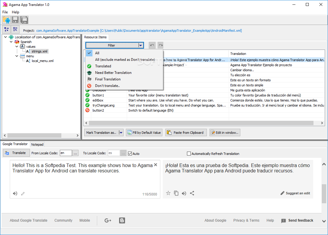Click the resource table horizontal scrollbar
This screenshot has width=328, height=235.
(x=201, y=123)
